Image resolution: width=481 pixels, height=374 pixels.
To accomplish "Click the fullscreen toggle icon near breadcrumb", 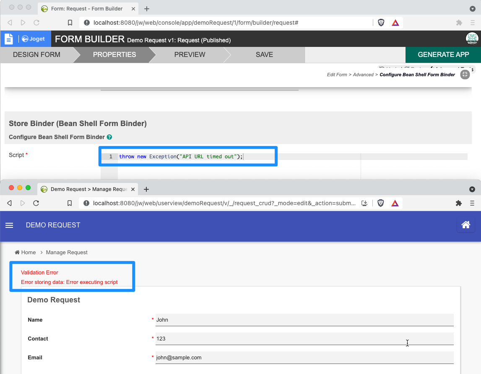I will tap(465, 75).
